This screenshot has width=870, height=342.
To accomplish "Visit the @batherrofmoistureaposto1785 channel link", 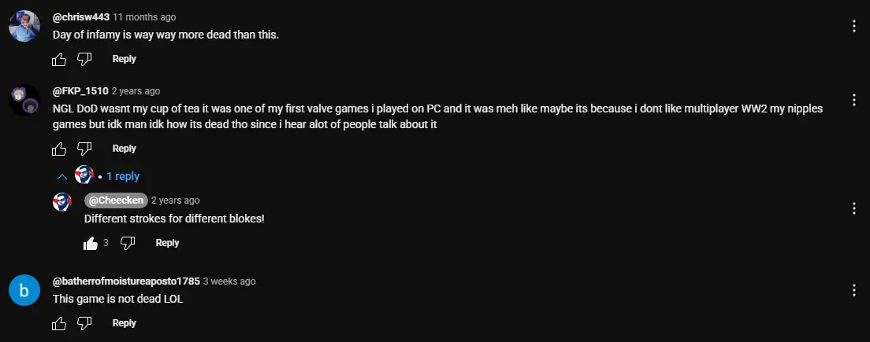I will click(126, 281).
